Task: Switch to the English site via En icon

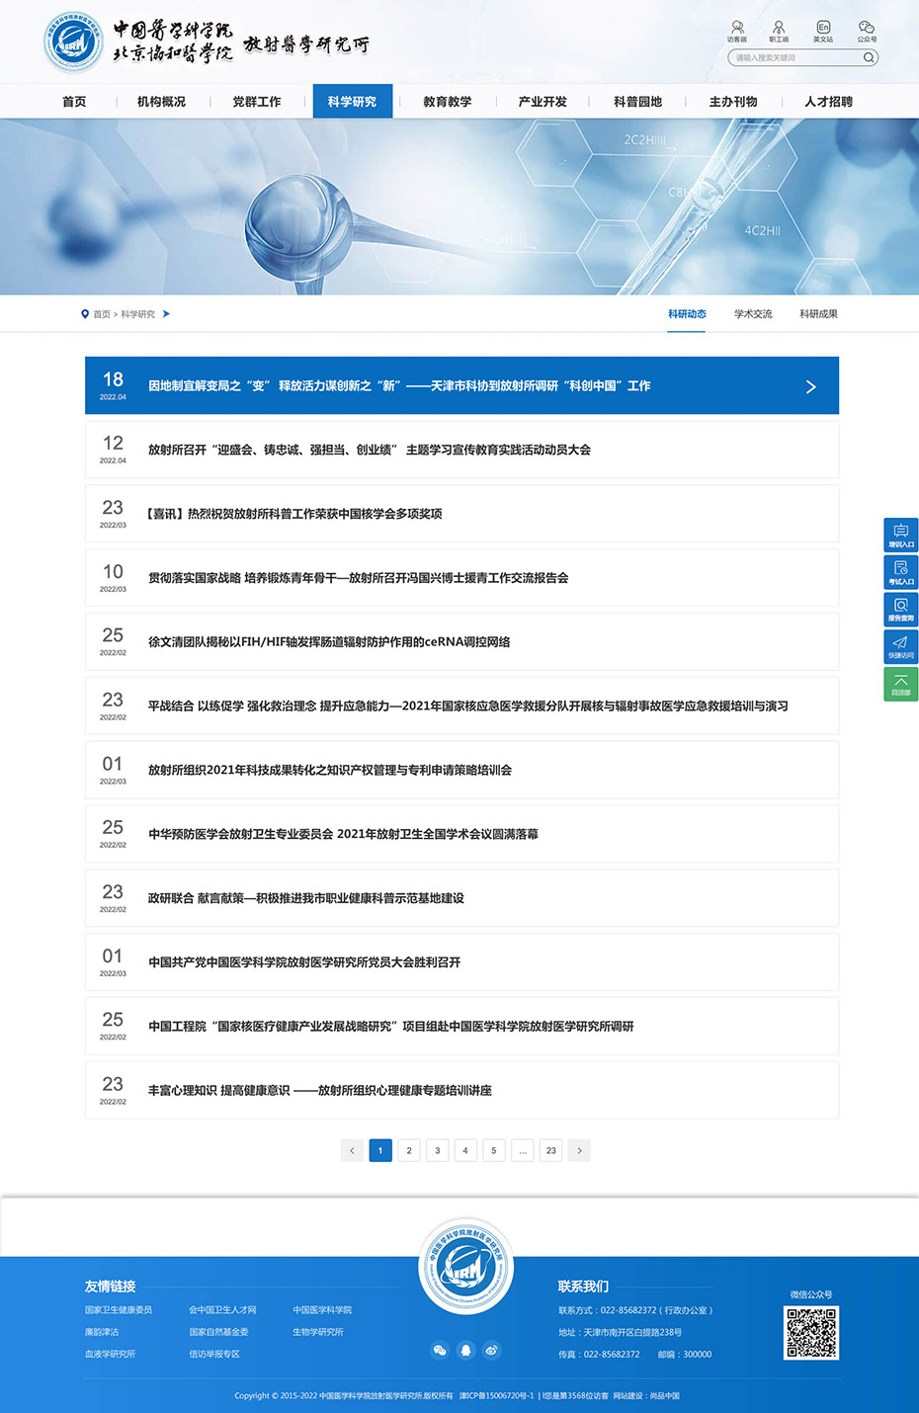Action: (823, 30)
